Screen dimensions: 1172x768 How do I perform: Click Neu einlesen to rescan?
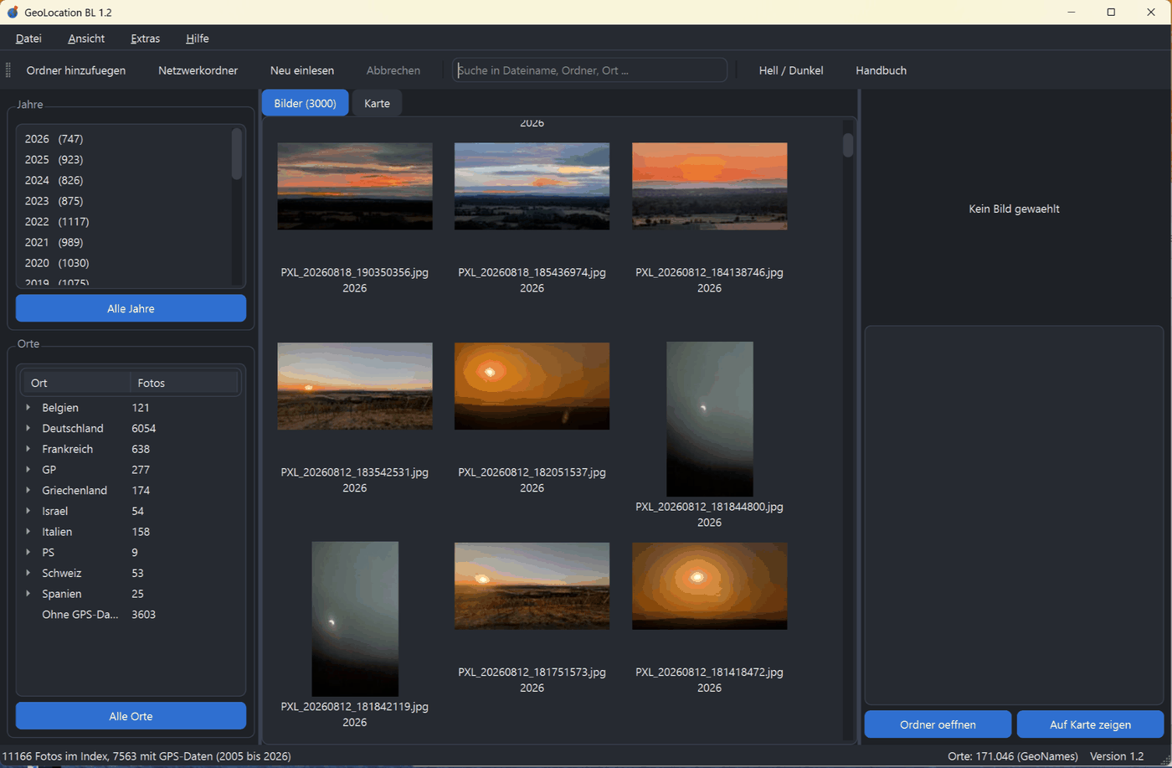pyautogui.click(x=302, y=70)
